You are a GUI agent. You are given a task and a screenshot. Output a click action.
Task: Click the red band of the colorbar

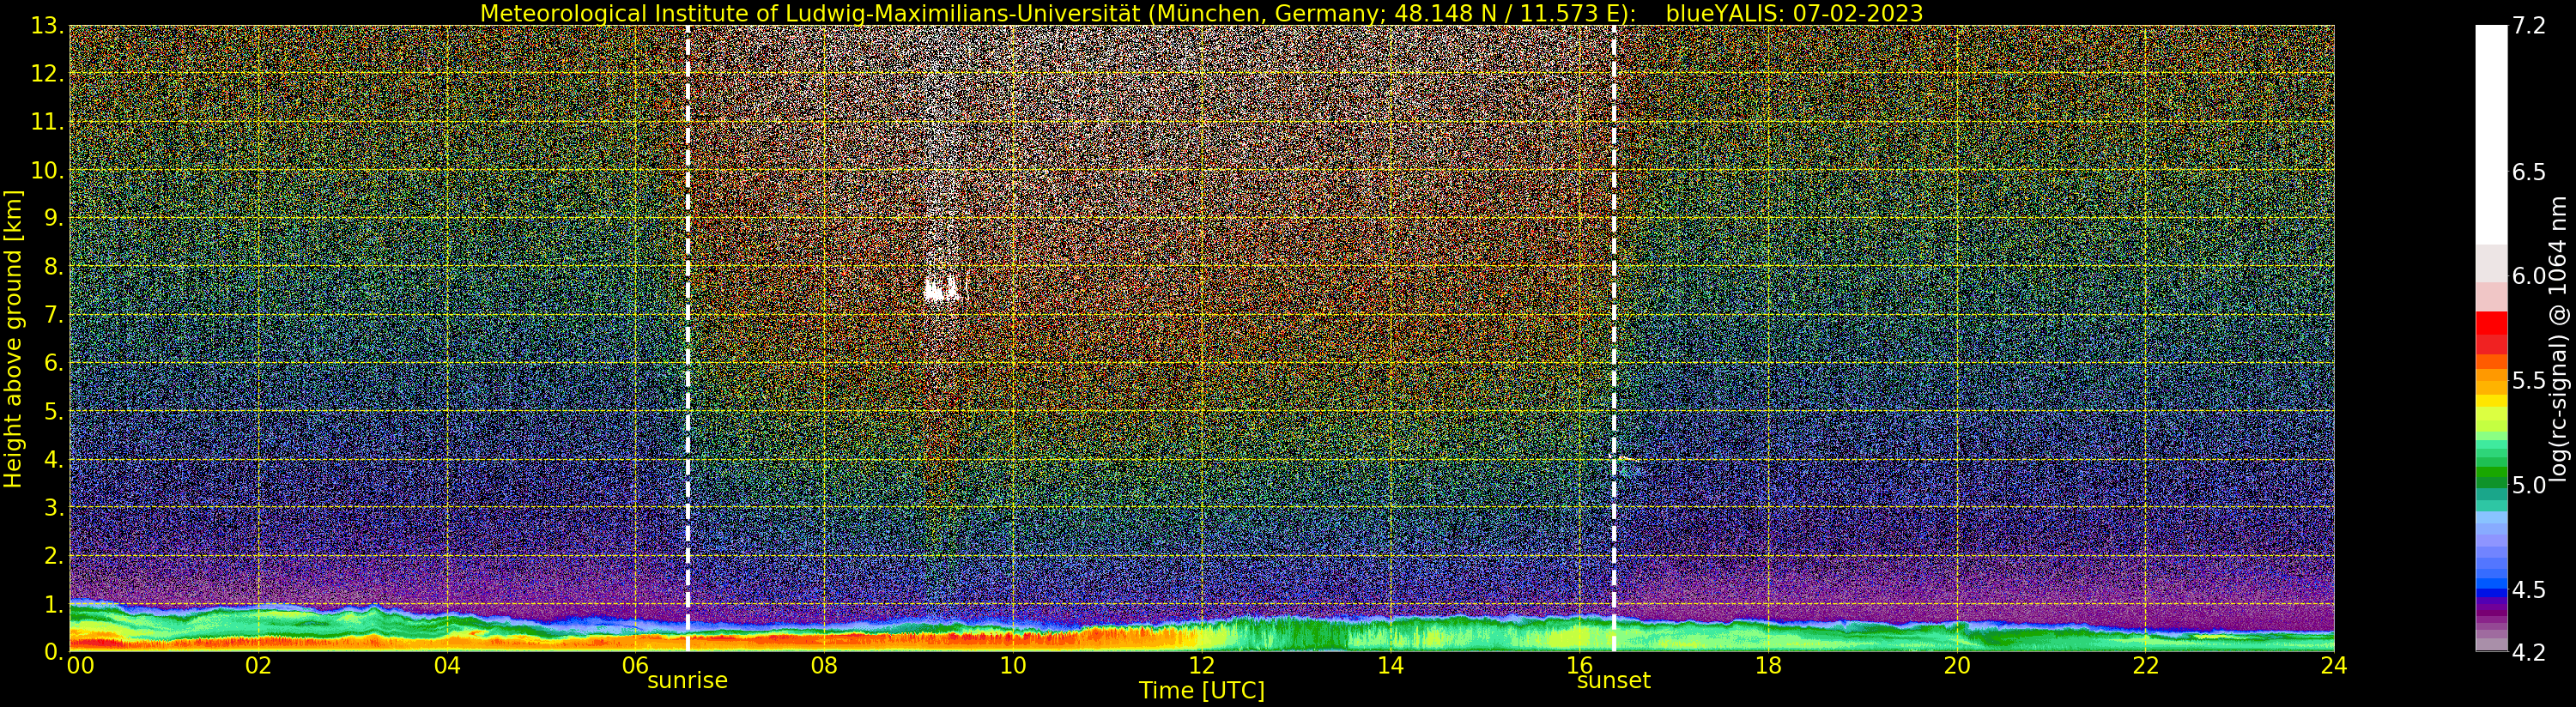click(x=2491, y=333)
